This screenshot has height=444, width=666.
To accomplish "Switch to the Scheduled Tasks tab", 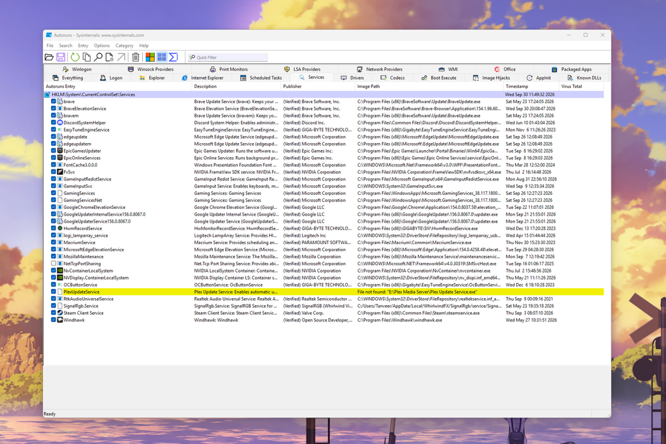I will (x=261, y=78).
